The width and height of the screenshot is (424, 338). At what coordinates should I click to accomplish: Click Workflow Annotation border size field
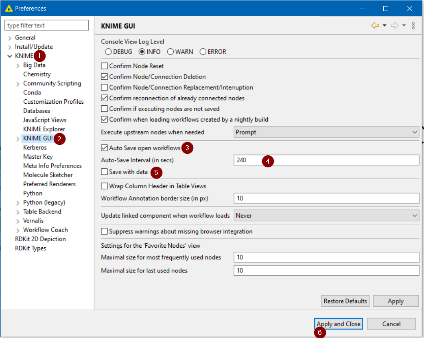[326, 198]
